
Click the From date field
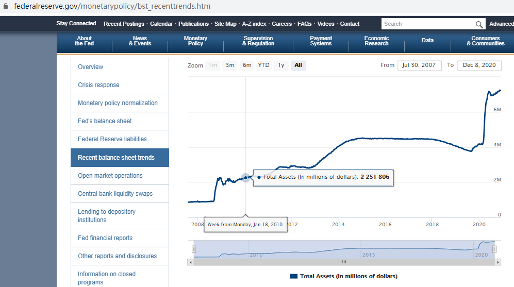pos(419,65)
